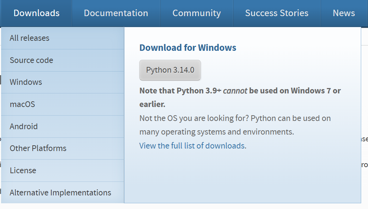Pick the macOS downloads option

[x=22, y=104]
